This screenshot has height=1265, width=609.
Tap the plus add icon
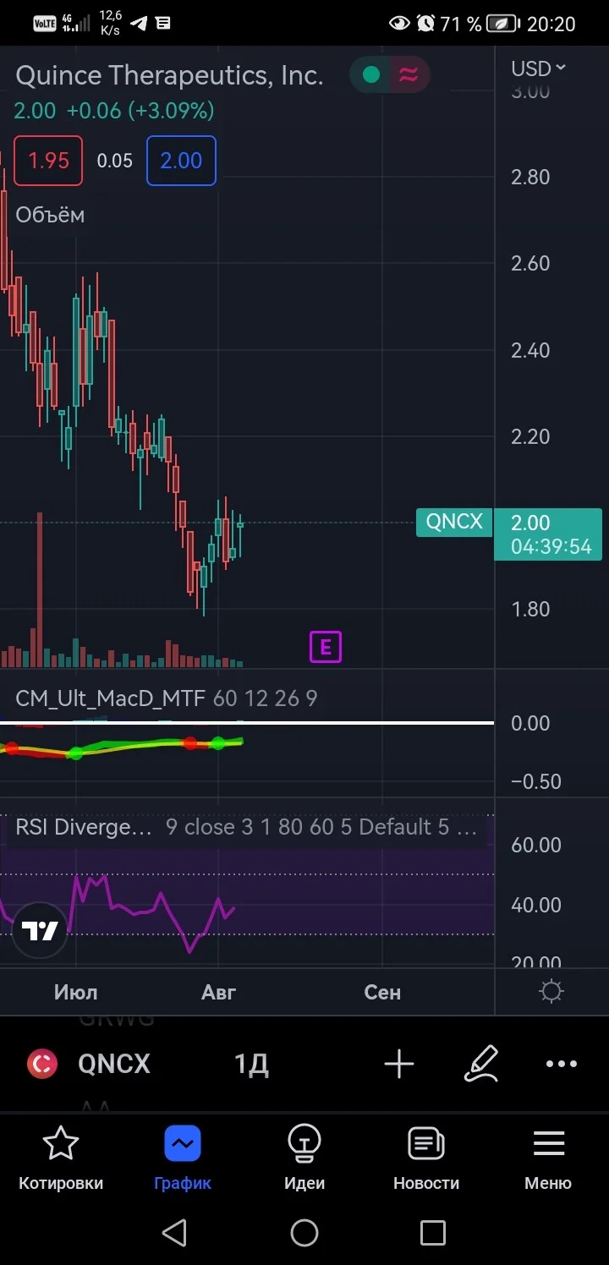click(x=399, y=1064)
